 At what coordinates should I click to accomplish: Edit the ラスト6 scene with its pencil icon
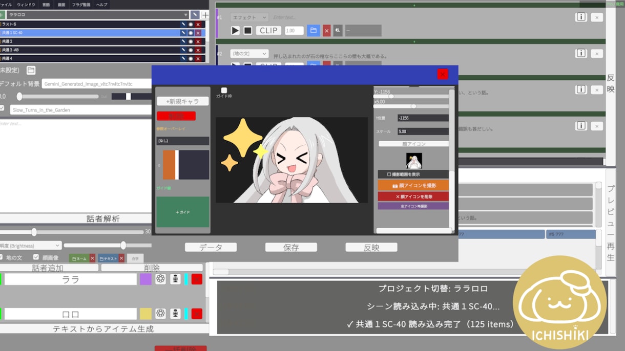[183, 24]
